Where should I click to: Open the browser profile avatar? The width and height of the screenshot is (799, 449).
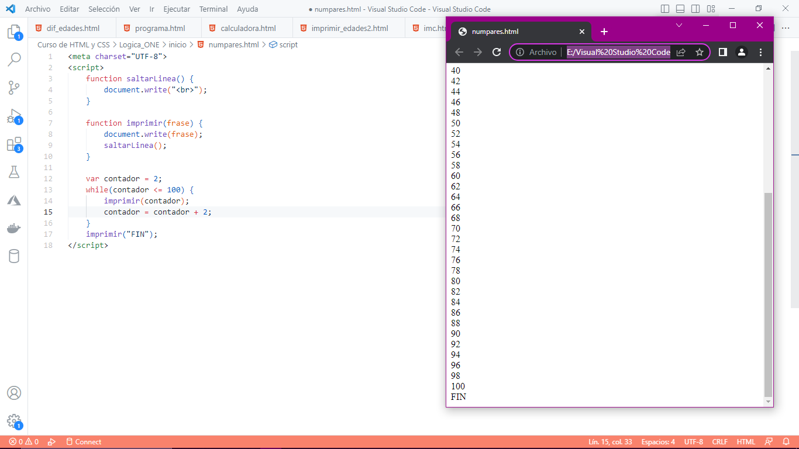[x=742, y=52]
